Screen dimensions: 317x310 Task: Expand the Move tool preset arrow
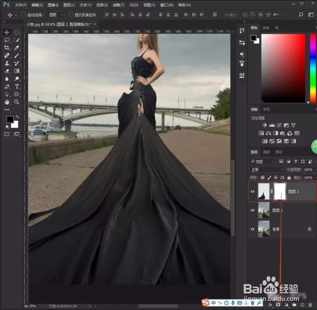16,15
